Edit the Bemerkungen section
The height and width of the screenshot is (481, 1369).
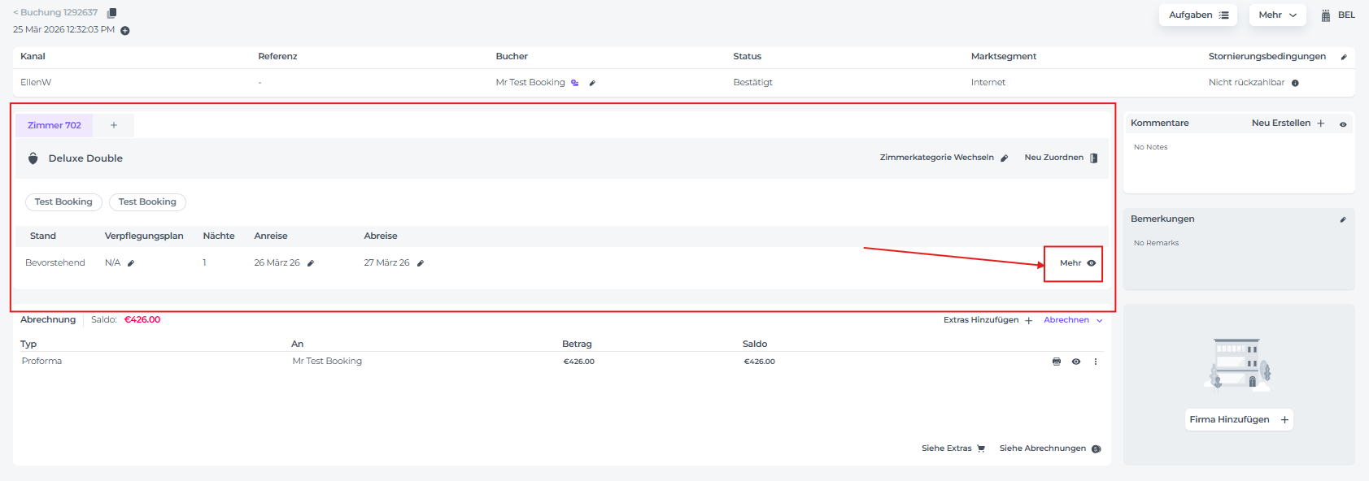click(x=1343, y=219)
